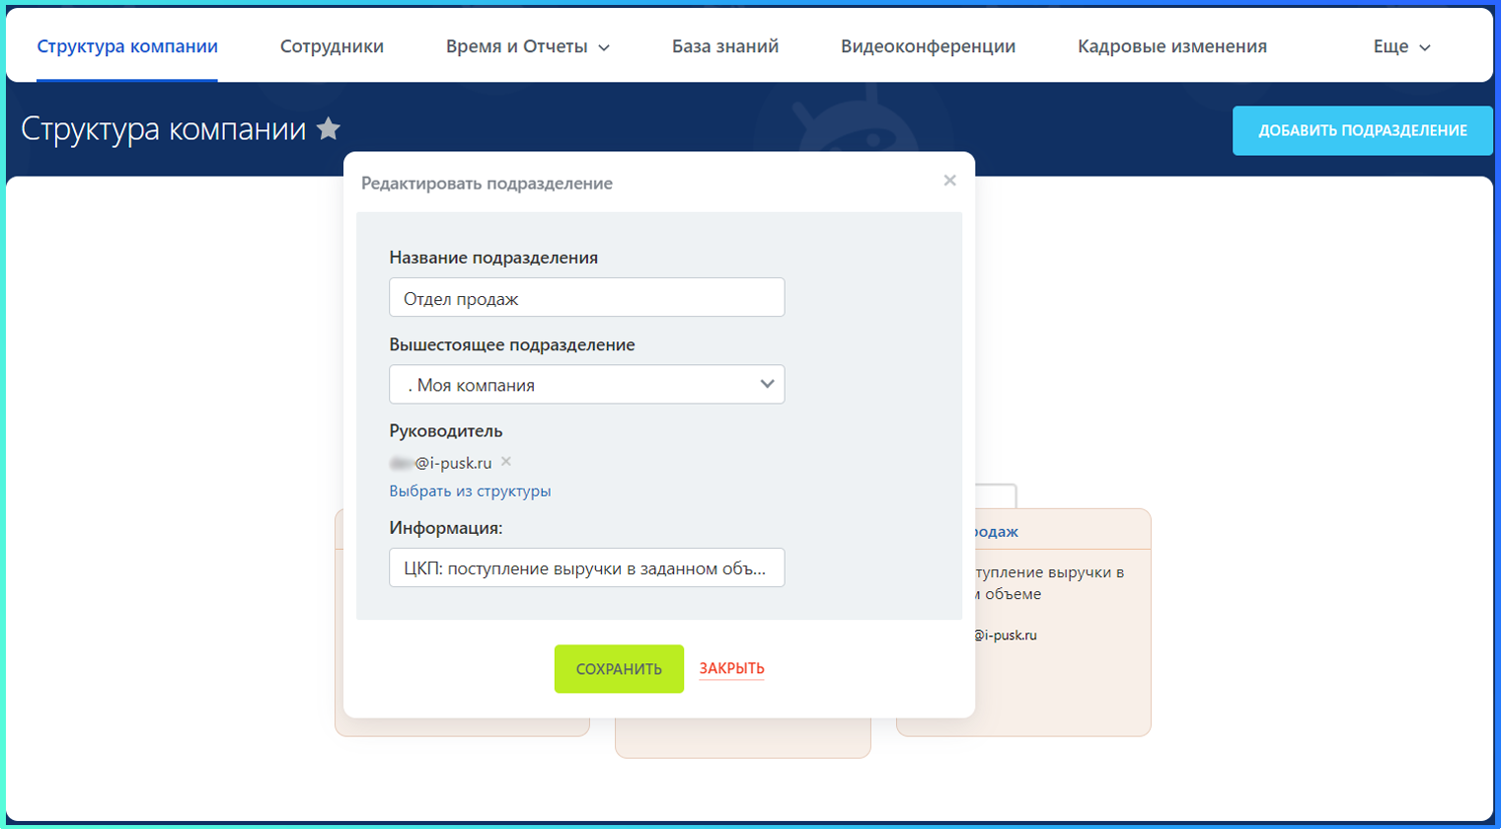Click the Выбрать из структуры link
The width and height of the screenshot is (1502, 829).
click(x=470, y=491)
